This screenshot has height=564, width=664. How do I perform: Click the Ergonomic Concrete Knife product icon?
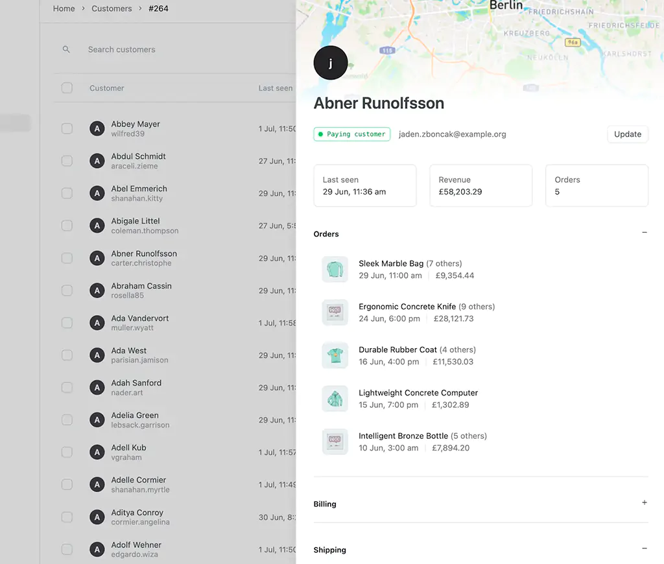click(335, 312)
